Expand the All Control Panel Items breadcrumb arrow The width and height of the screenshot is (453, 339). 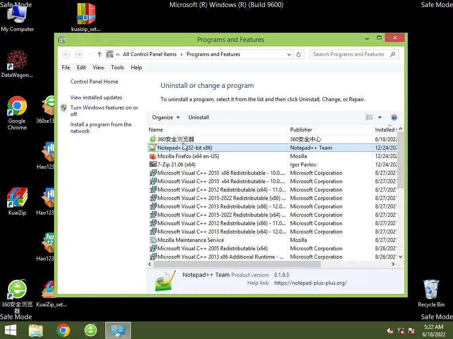182,54
